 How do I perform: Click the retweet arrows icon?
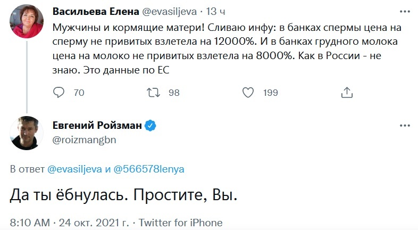click(x=154, y=93)
